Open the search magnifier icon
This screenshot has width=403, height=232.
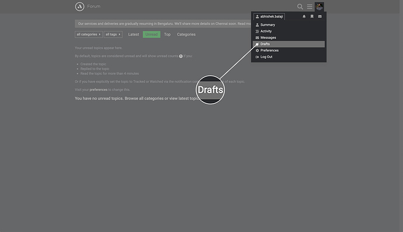click(x=300, y=6)
